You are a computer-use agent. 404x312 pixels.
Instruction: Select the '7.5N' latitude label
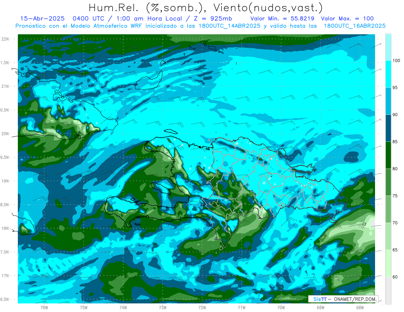pyautogui.click(x=5, y=252)
